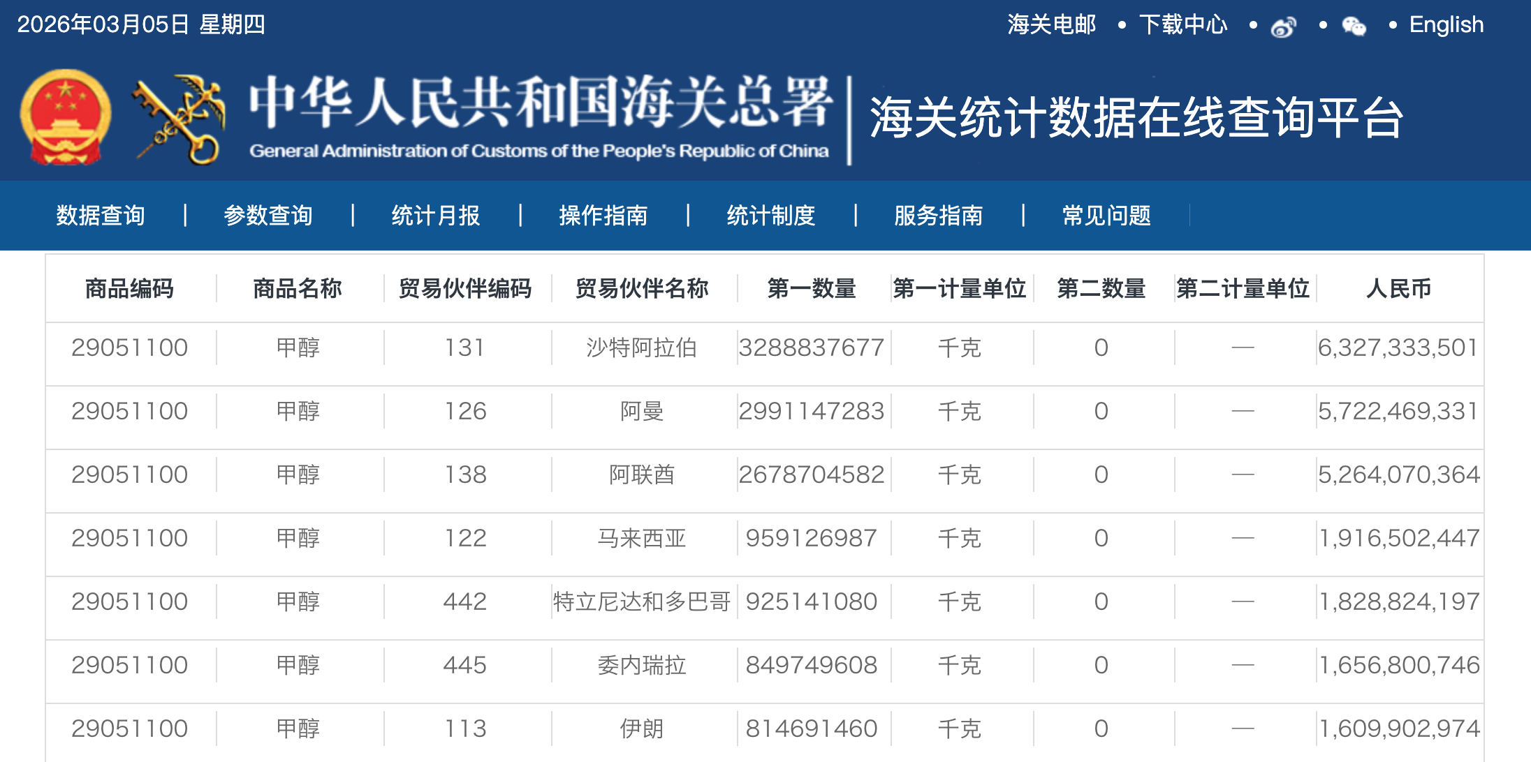
Task: Open the 数据查询 menu item
Action: coord(101,216)
